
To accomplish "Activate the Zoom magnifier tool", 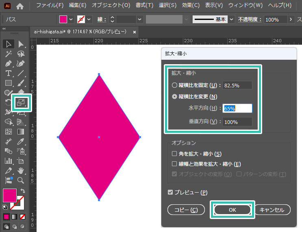I will 21,180.
